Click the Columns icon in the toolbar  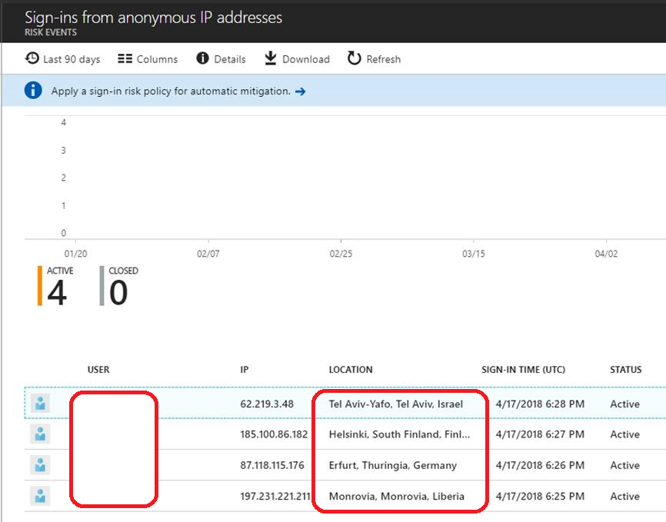tap(125, 58)
